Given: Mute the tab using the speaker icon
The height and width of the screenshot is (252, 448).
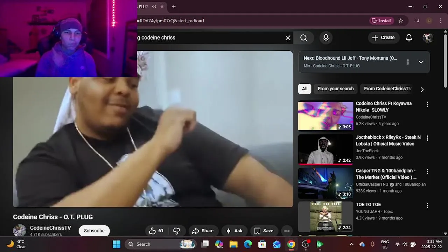Looking at the screenshot, I should [154, 7].
